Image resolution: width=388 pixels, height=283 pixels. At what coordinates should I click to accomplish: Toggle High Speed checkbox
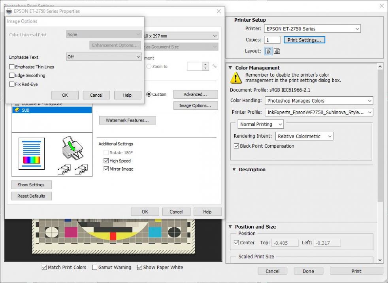coord(106,161)
